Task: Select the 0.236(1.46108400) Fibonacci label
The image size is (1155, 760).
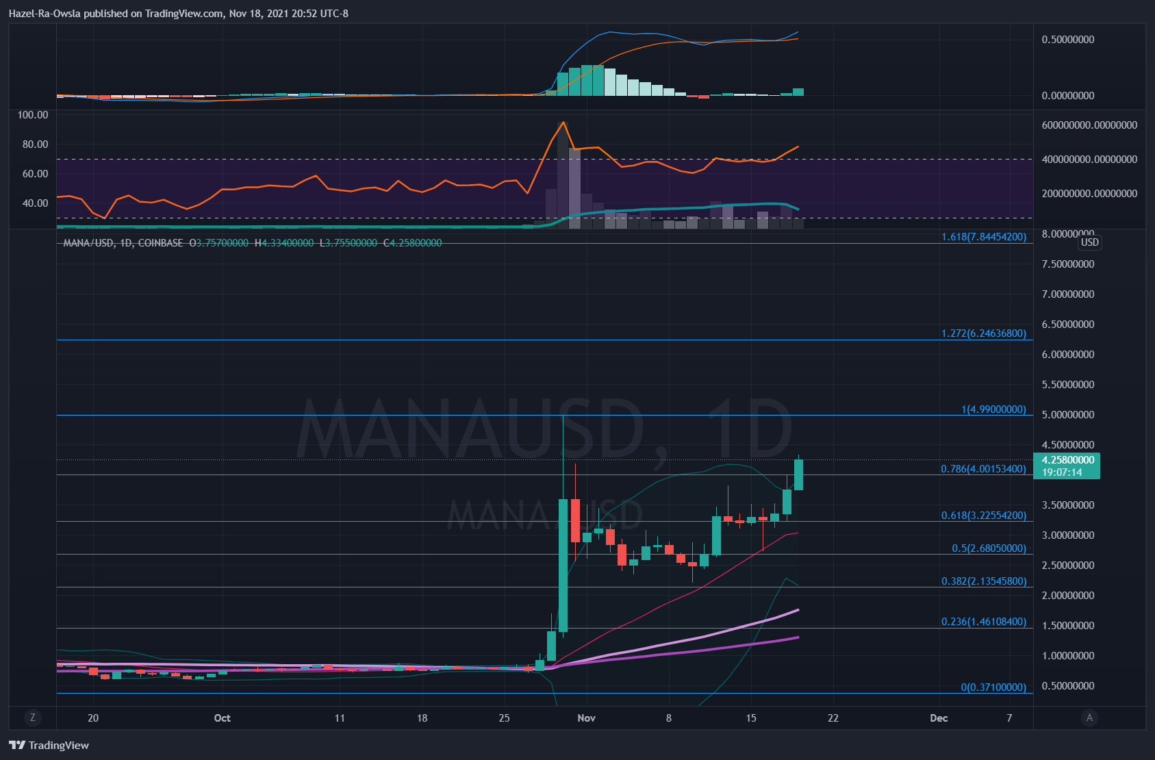Action: [x=984, y=622]
